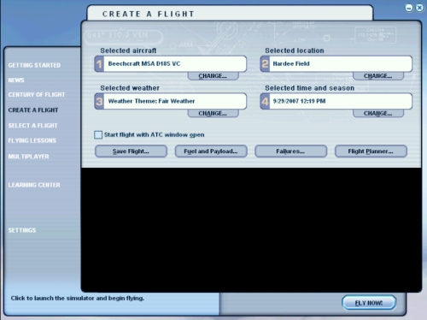Click the Beechcraft MSA D18S VC aircraft field
This screenshot has height=320, width=427.
[x=175, y=64]
